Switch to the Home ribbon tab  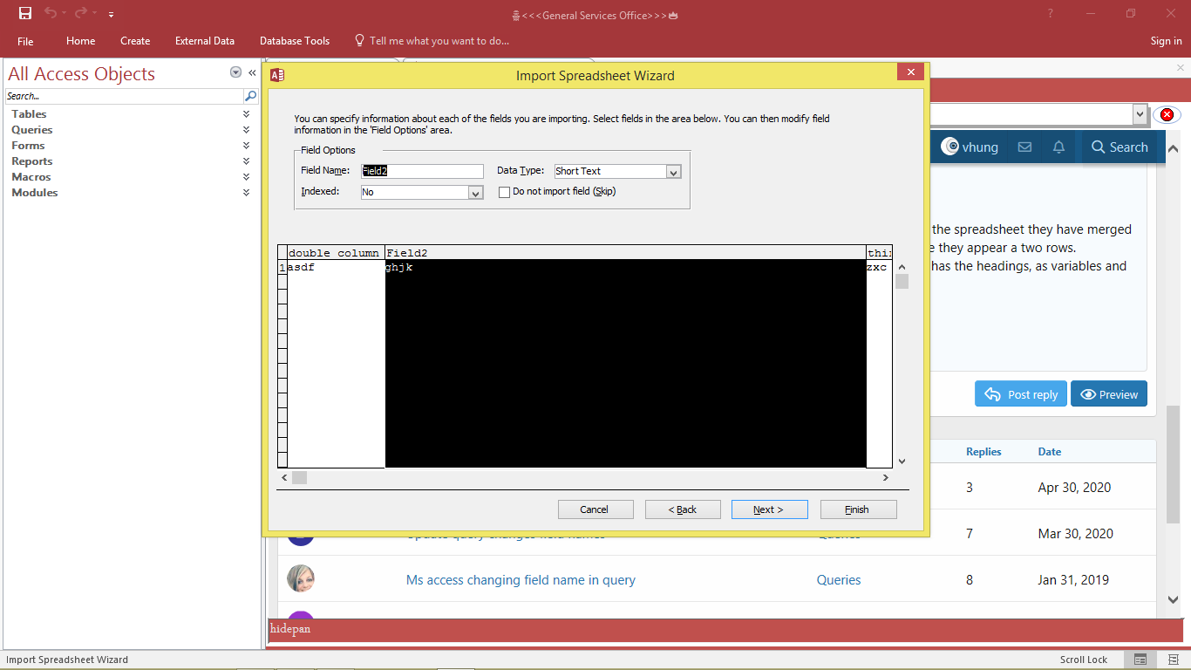tap(81, 41)
